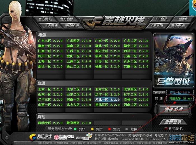Select server 上海二区 2.2.0
Image resolution: width=196 pixels, height=145 pixels.
(79, 61)
